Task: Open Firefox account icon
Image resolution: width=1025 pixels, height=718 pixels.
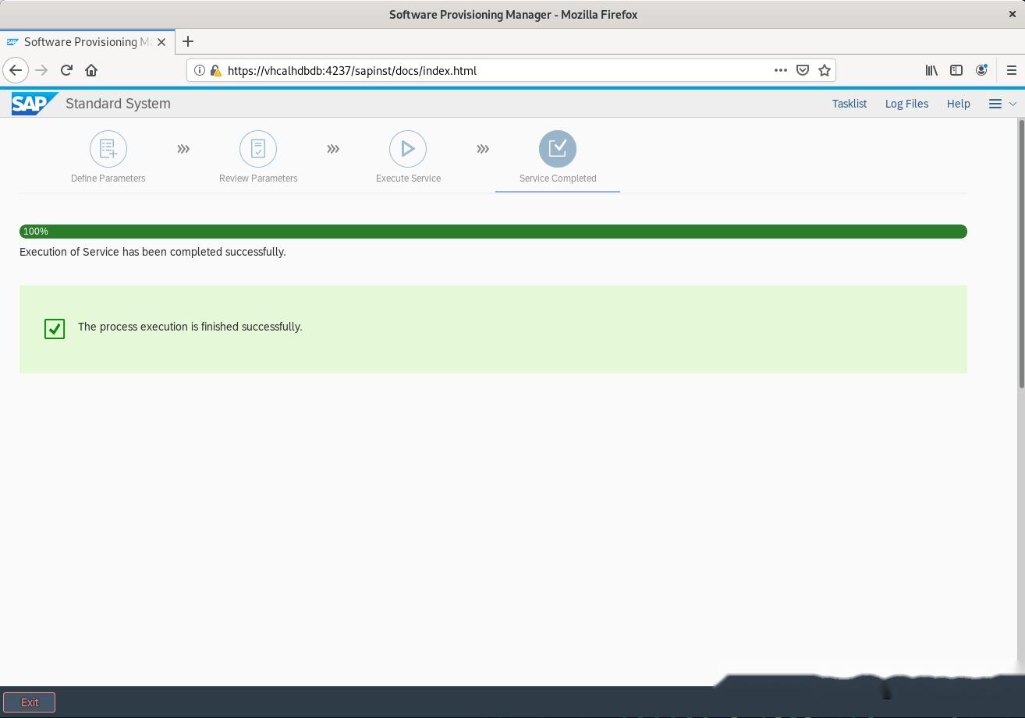Action: click(x=981, y=70)
